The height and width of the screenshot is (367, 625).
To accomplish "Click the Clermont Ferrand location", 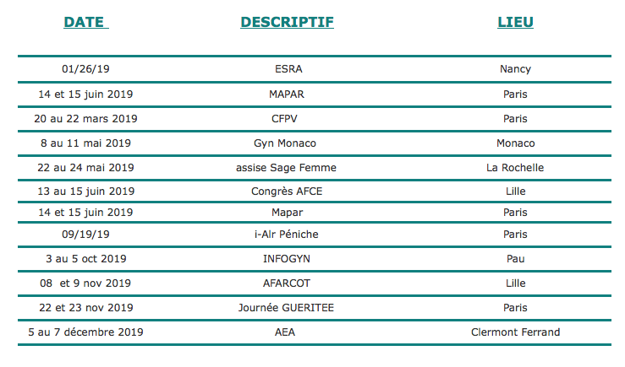I will pyautogui.click(x=515, y=332).
